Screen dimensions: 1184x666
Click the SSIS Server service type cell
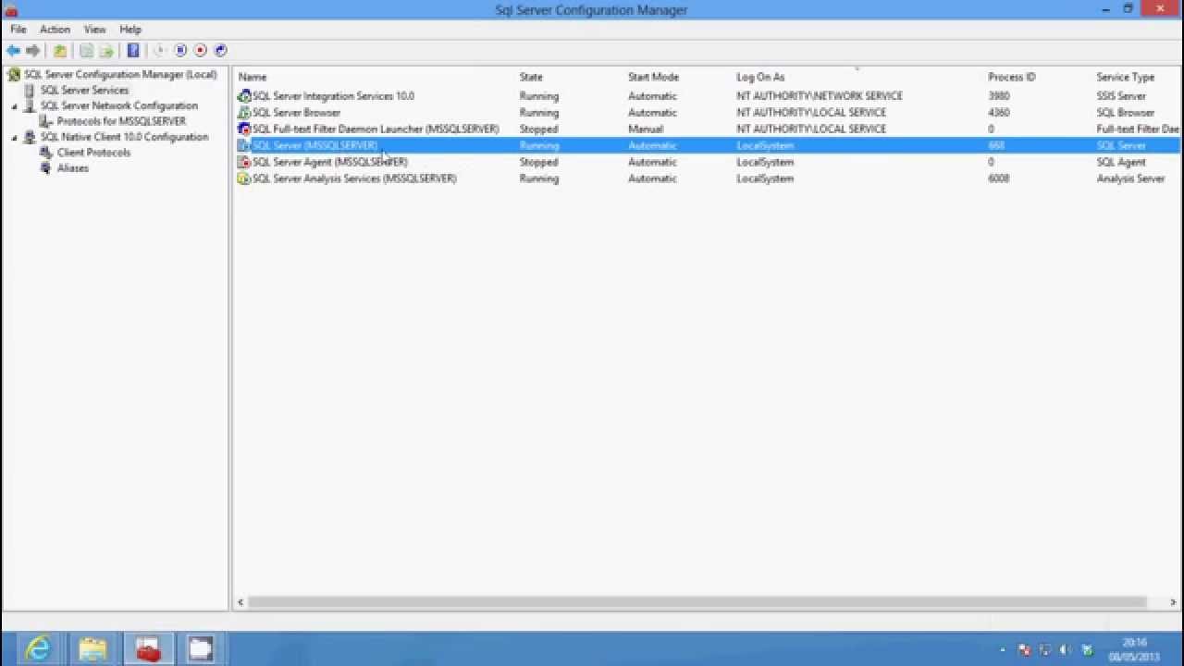(1121, 96)
